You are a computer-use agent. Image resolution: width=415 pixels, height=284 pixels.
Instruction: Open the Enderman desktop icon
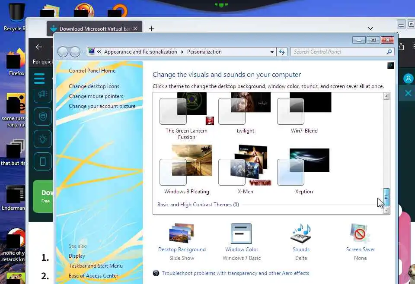point(14,198)
